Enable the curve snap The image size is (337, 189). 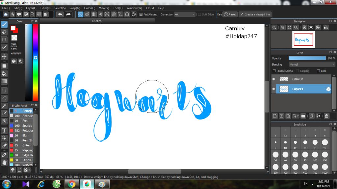[120, 14]
